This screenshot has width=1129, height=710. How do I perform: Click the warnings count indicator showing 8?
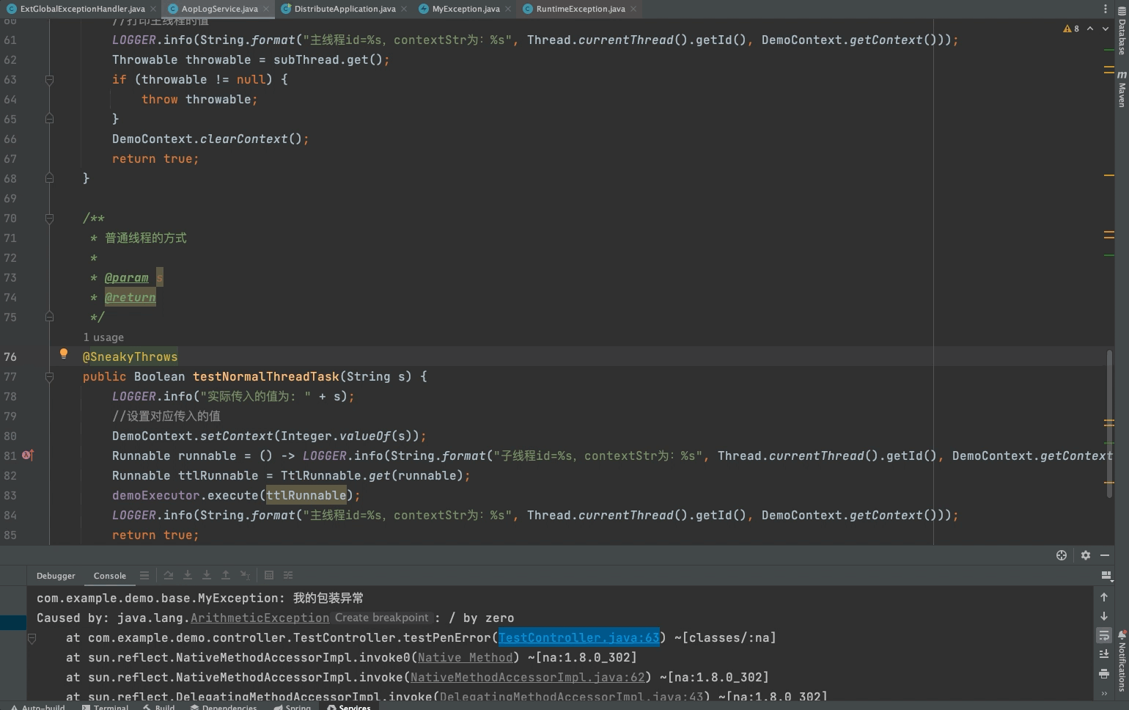pos(1071,29)
